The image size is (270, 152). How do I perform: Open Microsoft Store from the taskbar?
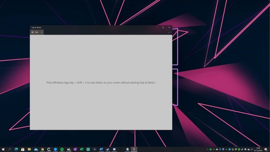(x=23, y=149)
